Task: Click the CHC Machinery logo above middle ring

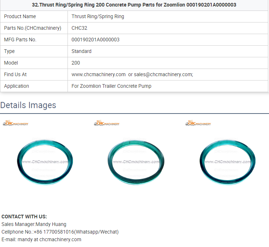Action: coord(107,124)
